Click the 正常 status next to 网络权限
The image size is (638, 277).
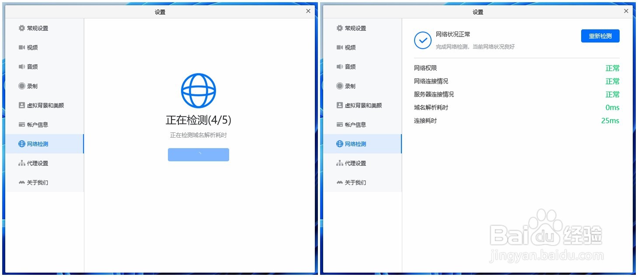(x=612, y=68)
